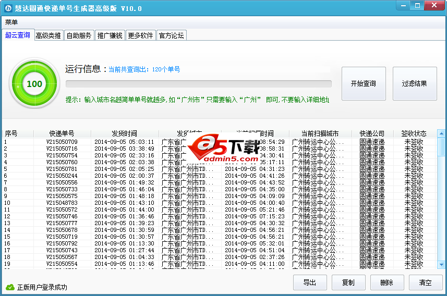Select tracking number V215050678
The width and height of the screenshot is (447, 296).
pos(62,230)
